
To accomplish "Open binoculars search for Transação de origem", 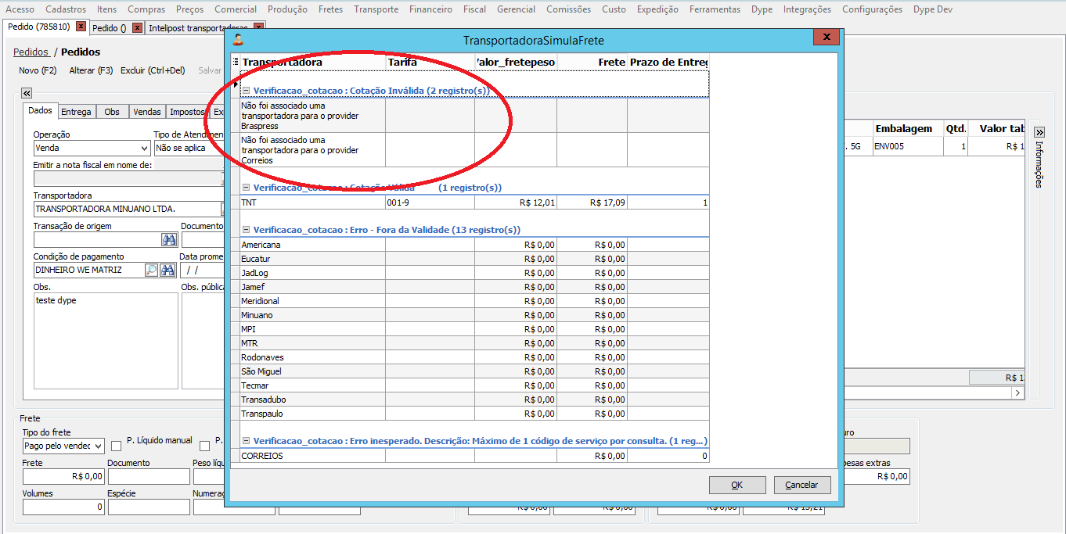I will pos(168,240).
